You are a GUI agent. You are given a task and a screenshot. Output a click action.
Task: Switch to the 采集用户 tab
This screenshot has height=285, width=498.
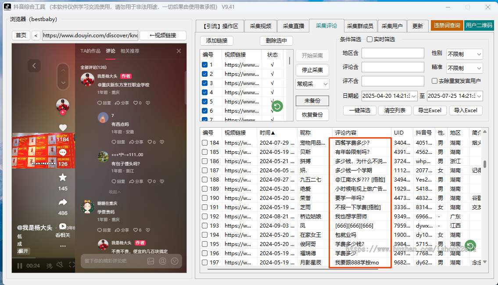(392, 26)
